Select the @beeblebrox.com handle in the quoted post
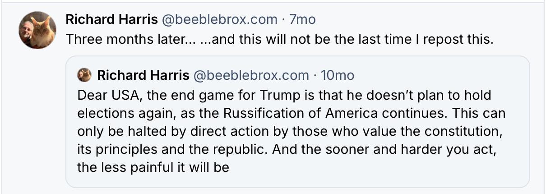 pyautogui.click(x=251, y=75)
